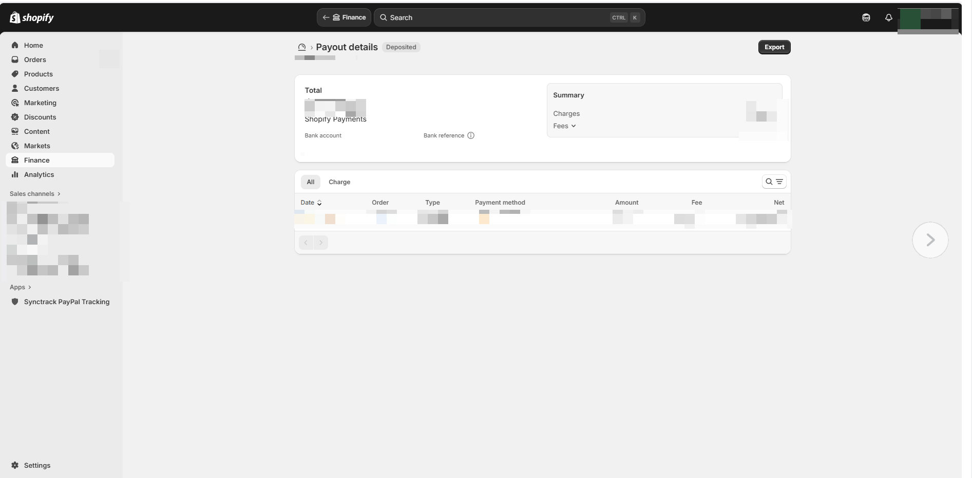Expand the Fees breakdown

click(x=564, y=126)
